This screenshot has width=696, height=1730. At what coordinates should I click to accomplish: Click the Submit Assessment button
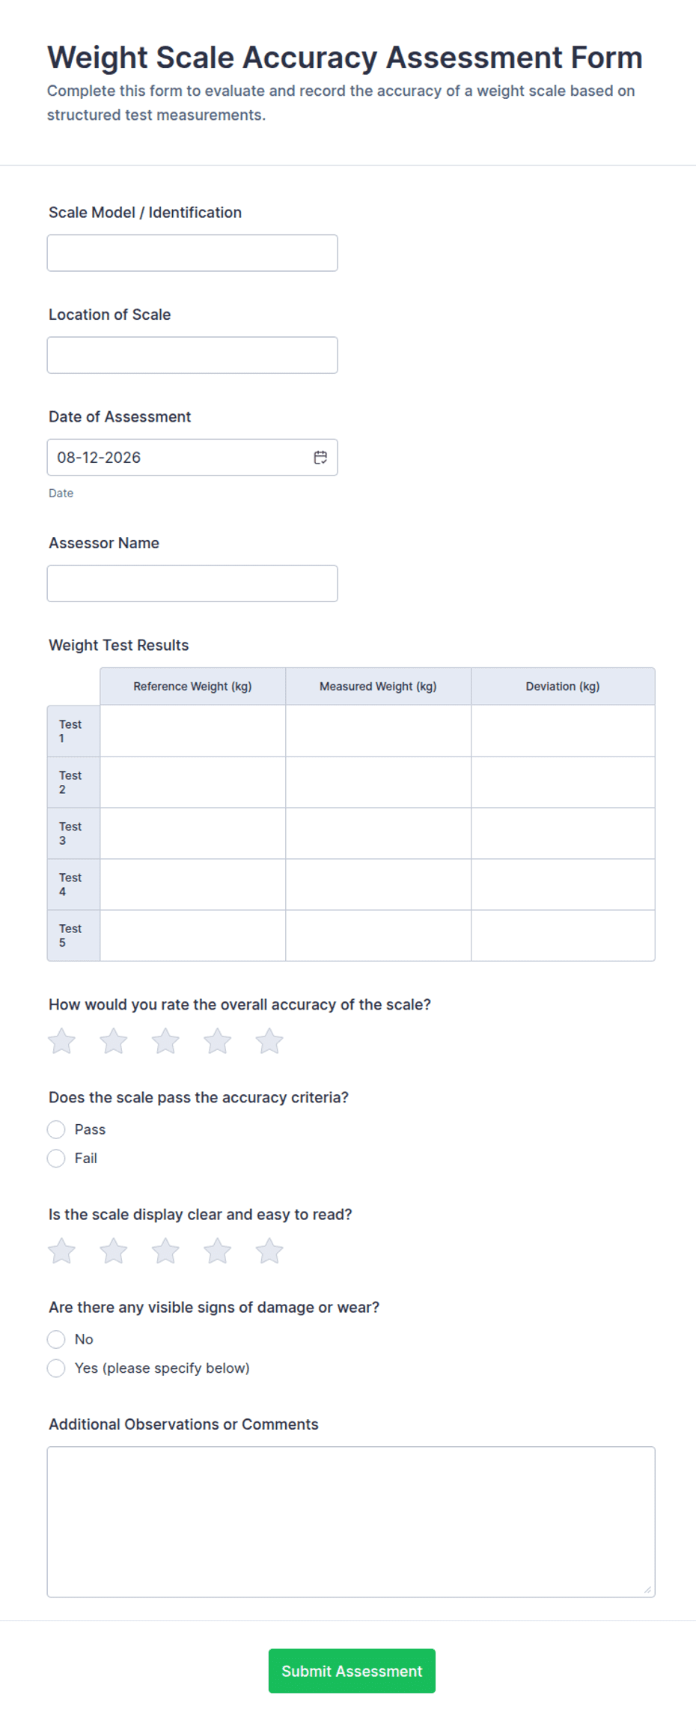pyautogui.click(x=352, y=1671)
